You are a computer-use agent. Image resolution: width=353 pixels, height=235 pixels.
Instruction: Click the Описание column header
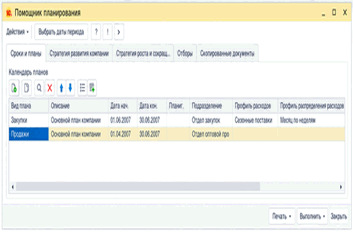[79, 106]
